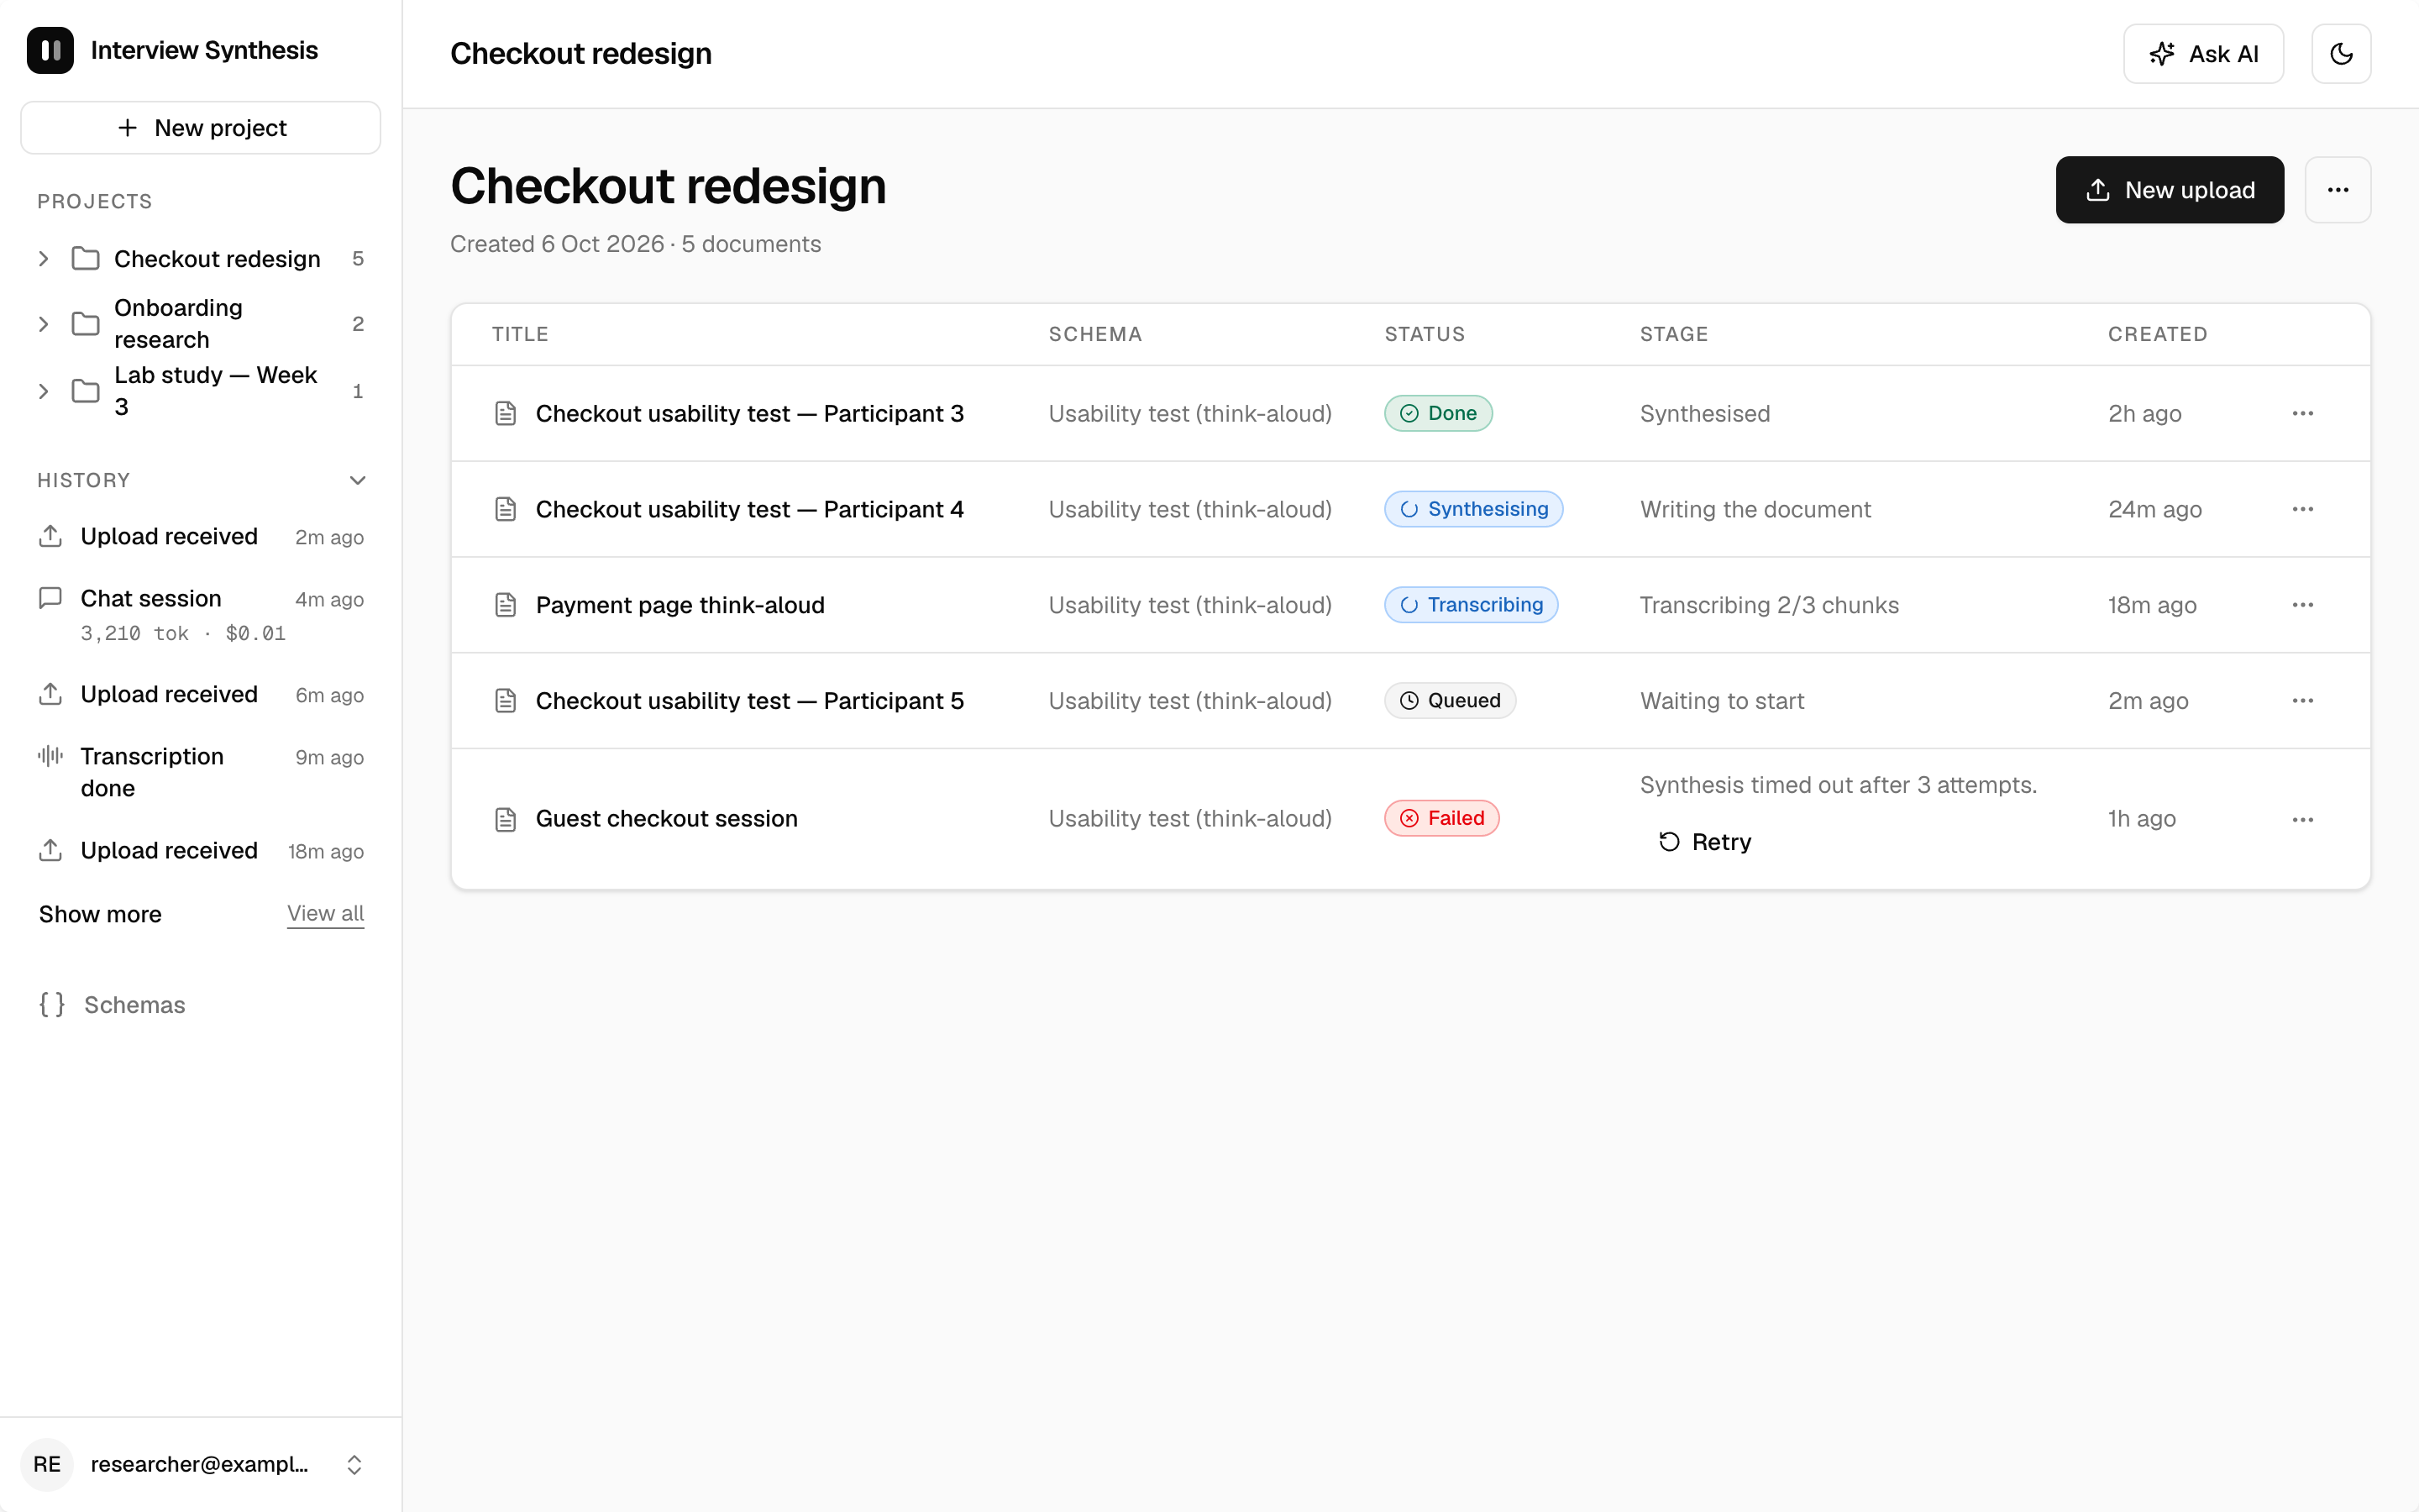Open the Transcription done history entry
2419x1512 pixels.
tap(201, 772)
